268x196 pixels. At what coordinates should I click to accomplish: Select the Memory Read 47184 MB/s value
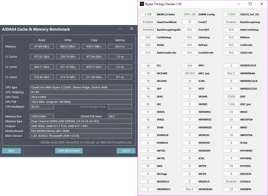(x=42, y=46)
